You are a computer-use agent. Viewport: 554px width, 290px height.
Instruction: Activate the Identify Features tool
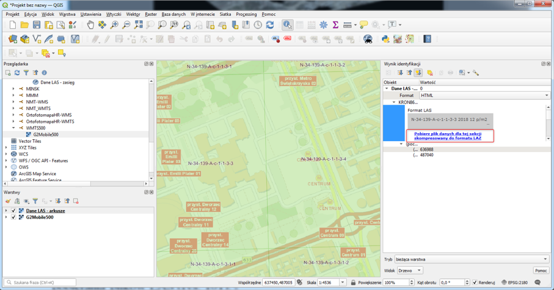[x=287, y=24]
